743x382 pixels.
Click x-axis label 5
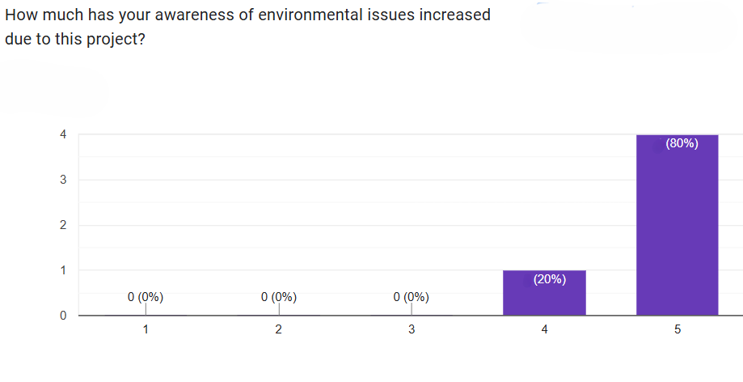[678, 329]
